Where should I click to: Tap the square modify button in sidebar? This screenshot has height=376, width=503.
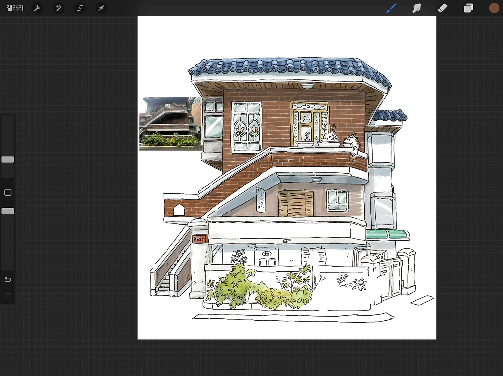coord(8,193)
